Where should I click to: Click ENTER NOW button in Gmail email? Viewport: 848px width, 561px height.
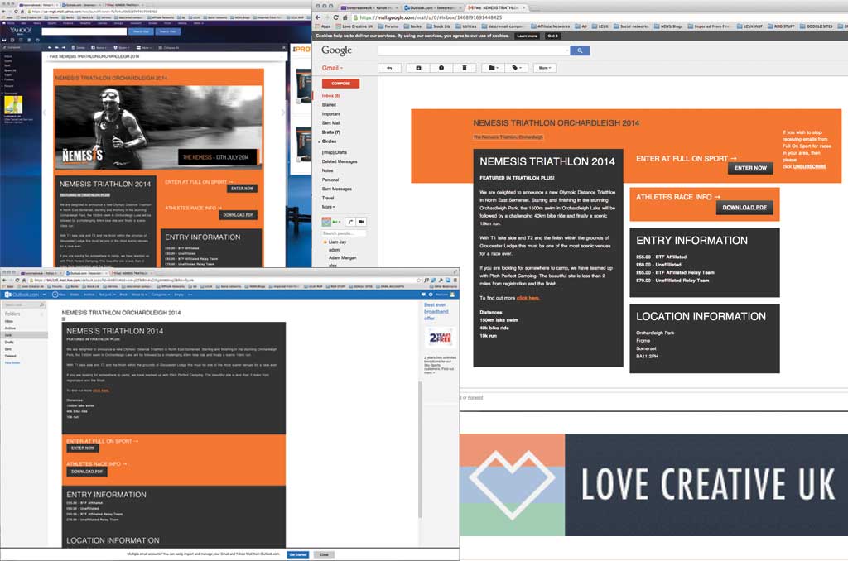(x=750, y=168)
